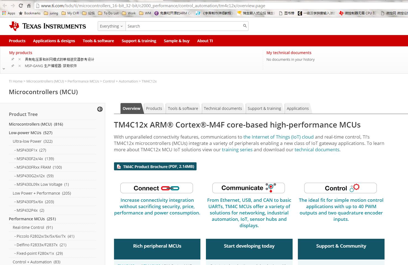Select Microcontrollers (MCU) (816) in Product Tree
The height and width of the screenshot is (265, 408).
(36, 124)
